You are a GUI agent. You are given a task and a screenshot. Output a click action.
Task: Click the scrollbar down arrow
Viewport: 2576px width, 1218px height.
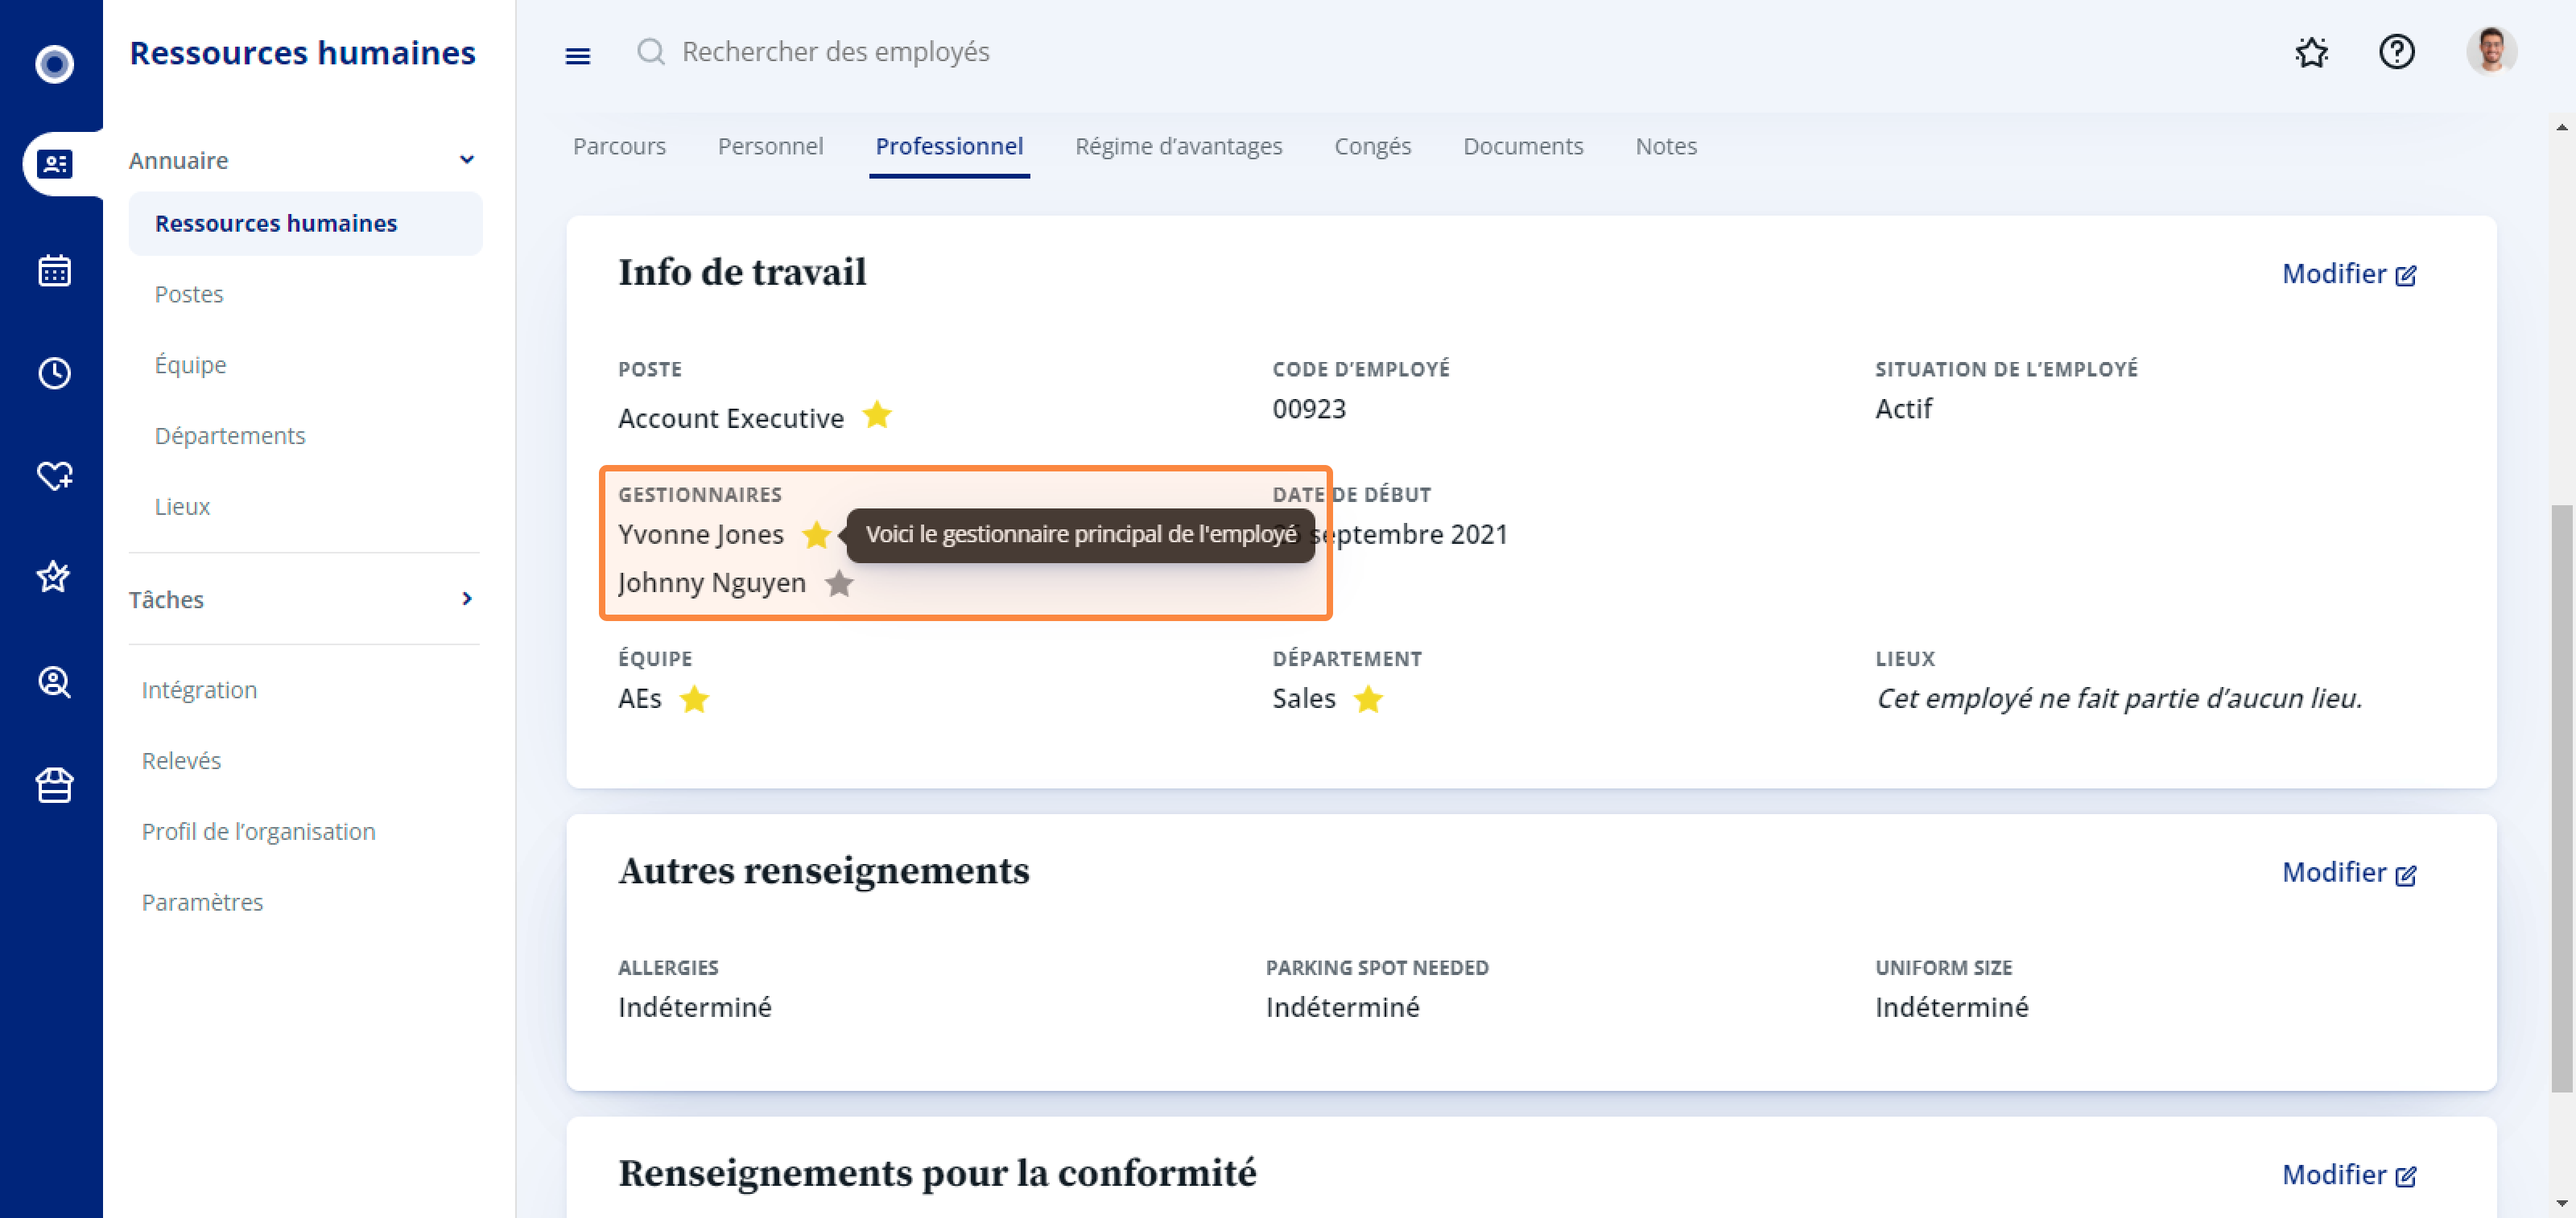(x=2561, y=1204)
